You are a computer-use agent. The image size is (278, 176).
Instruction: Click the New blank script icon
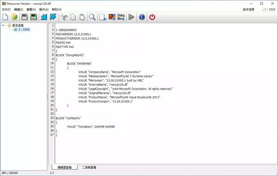pos(5,17)
